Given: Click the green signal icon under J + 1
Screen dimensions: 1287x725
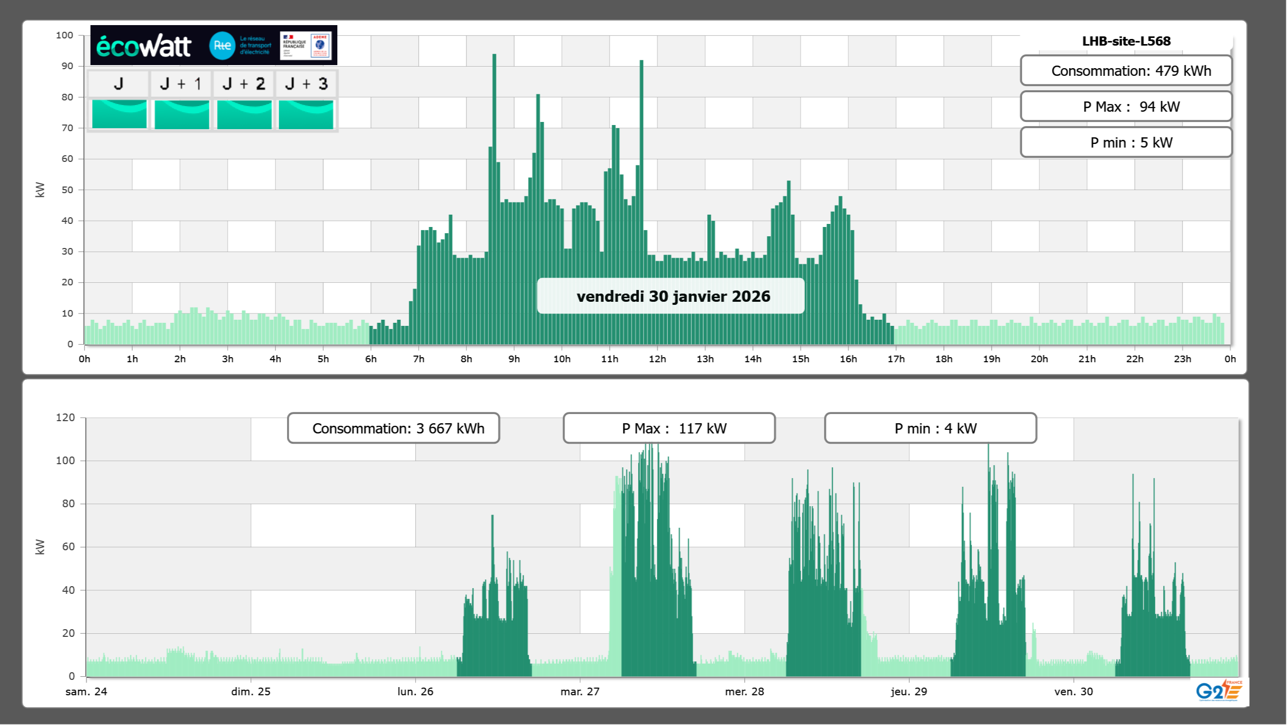Looking at the screenshot, I should pyautogui.click(x=181, y=114).
